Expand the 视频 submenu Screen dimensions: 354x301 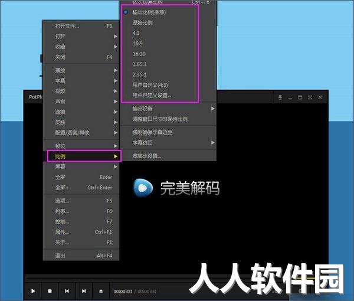point(81,91)
